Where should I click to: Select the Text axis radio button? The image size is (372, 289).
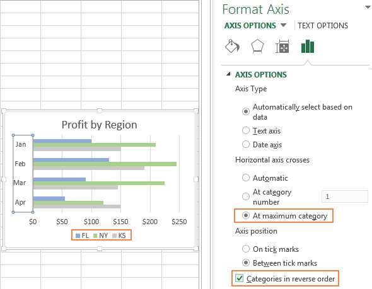click(x=246, y=130)
